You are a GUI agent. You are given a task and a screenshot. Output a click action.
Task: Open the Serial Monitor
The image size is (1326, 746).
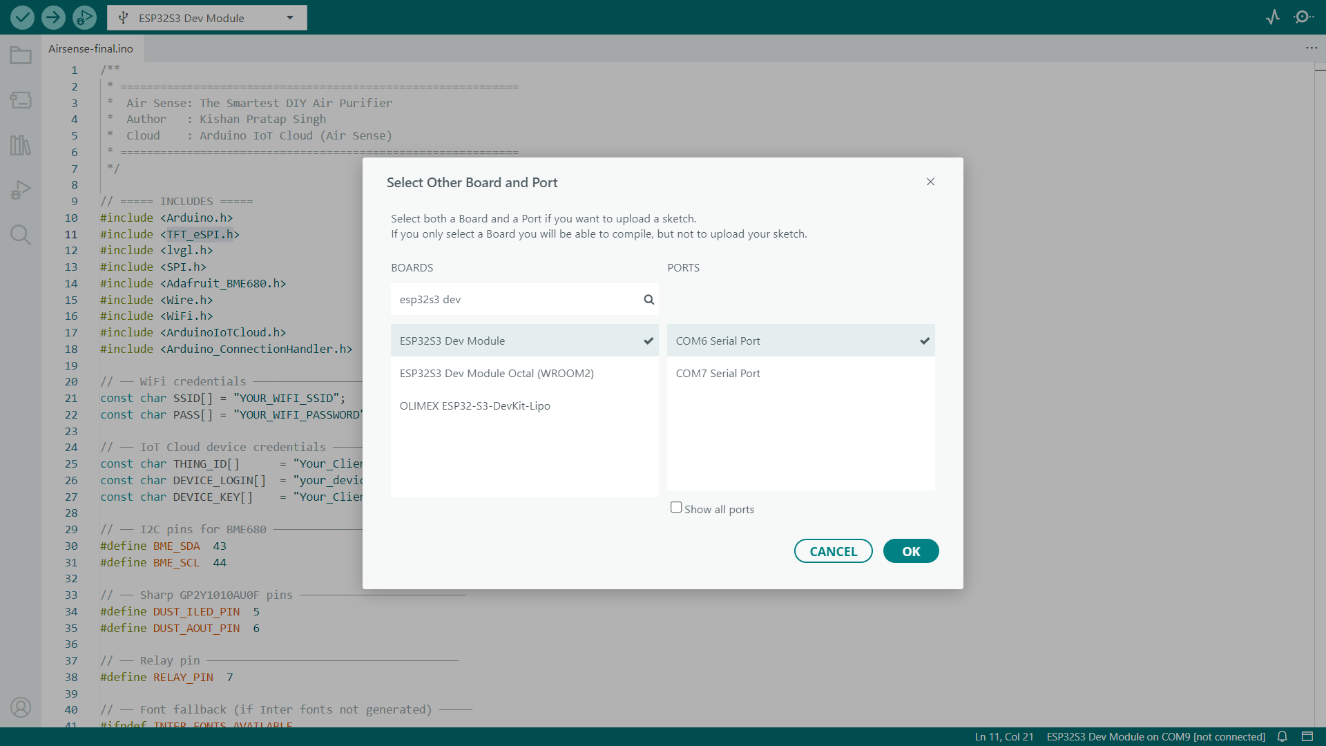click(x=1303, y=17)
